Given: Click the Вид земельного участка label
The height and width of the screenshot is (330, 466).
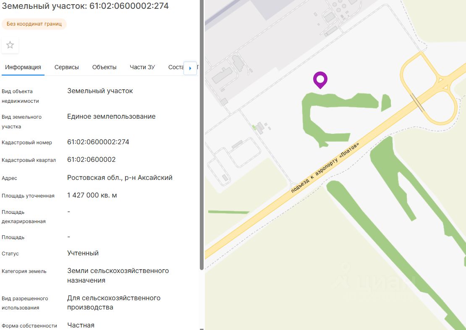Looking at the screenshot, I should (x=22, y=122).
